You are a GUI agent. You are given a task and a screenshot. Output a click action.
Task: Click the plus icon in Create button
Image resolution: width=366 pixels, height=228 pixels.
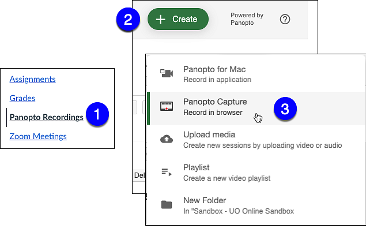[161, 20]
